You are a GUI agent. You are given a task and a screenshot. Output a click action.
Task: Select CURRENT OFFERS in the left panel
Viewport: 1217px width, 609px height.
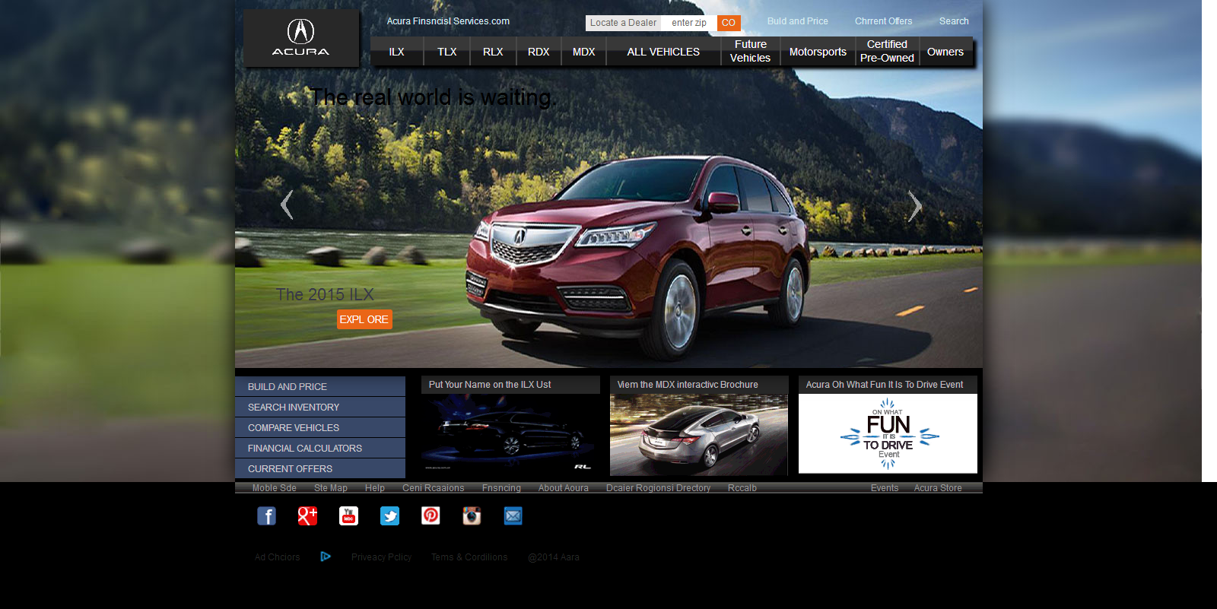coord(320,468)
